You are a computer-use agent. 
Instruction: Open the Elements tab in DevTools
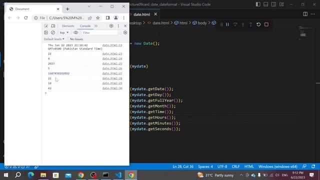pyautogui.click(x=68, y=26)
